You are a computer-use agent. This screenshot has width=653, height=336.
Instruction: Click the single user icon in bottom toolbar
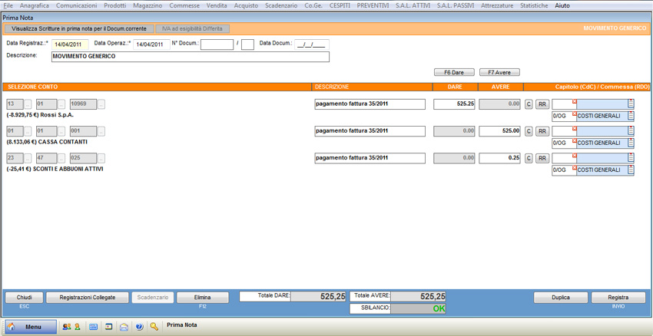[78, 327]
